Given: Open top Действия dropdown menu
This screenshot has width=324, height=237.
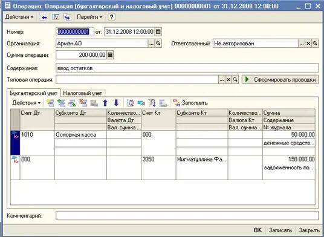Looking at the screenshot, I should tap(19, 17).
